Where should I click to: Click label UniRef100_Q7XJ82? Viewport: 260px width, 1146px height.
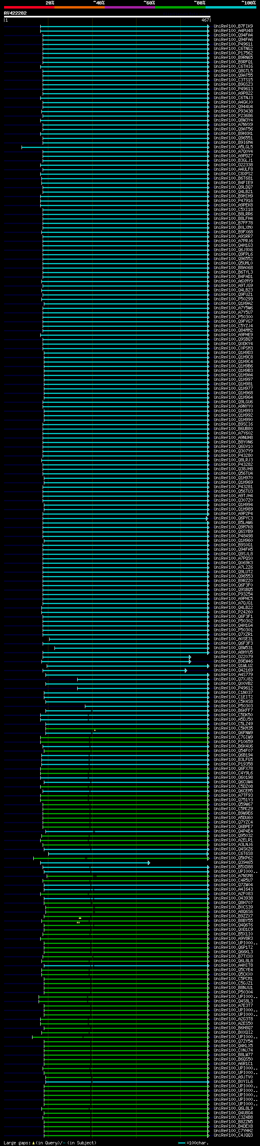coord(233,679)
